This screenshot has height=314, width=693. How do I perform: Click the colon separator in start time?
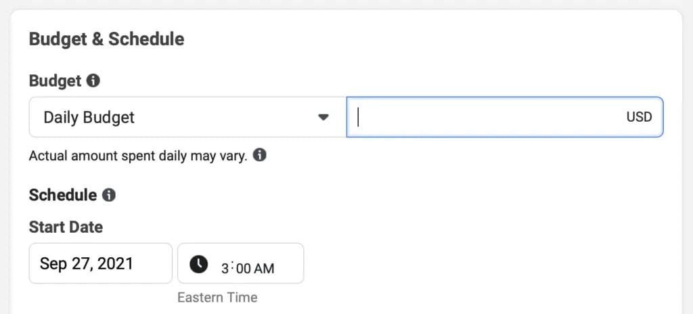(x=233, y=268)
